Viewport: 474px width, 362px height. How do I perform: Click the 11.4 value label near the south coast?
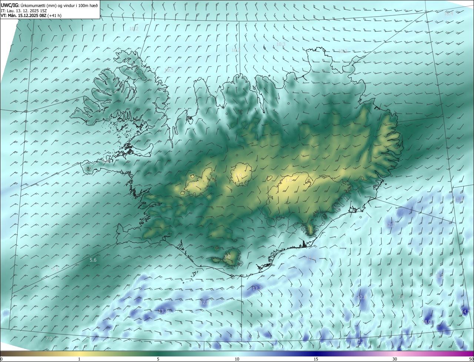coord(311,258)
